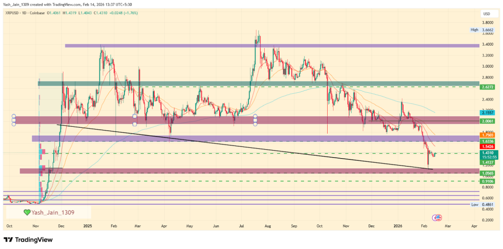This screenshot has width=503, height=249.
Task: Click the blue 2.1557 indicator price label
Action: [x=487, y=112]
